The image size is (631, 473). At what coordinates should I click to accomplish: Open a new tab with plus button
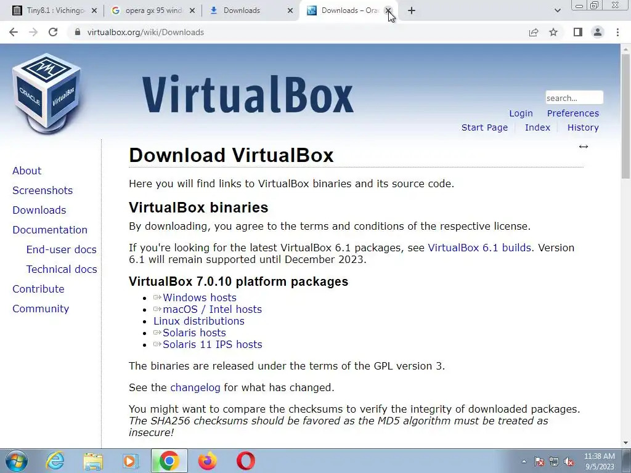(411, 10)
